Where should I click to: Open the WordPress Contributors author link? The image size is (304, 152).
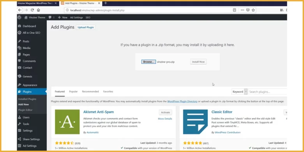coord(228,133)
